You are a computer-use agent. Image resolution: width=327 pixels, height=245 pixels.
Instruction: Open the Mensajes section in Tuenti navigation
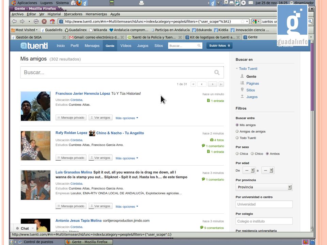point(92,46)
